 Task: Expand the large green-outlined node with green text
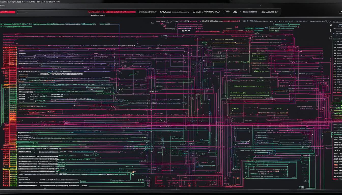pos(249,89)
